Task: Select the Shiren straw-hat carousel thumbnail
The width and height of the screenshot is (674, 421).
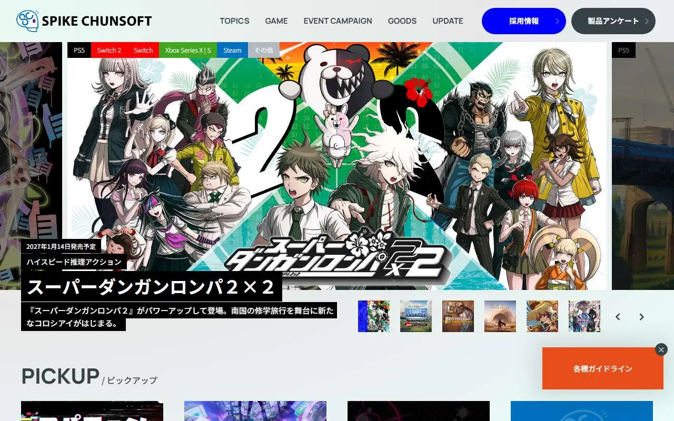Action: [x=542, y=316]
